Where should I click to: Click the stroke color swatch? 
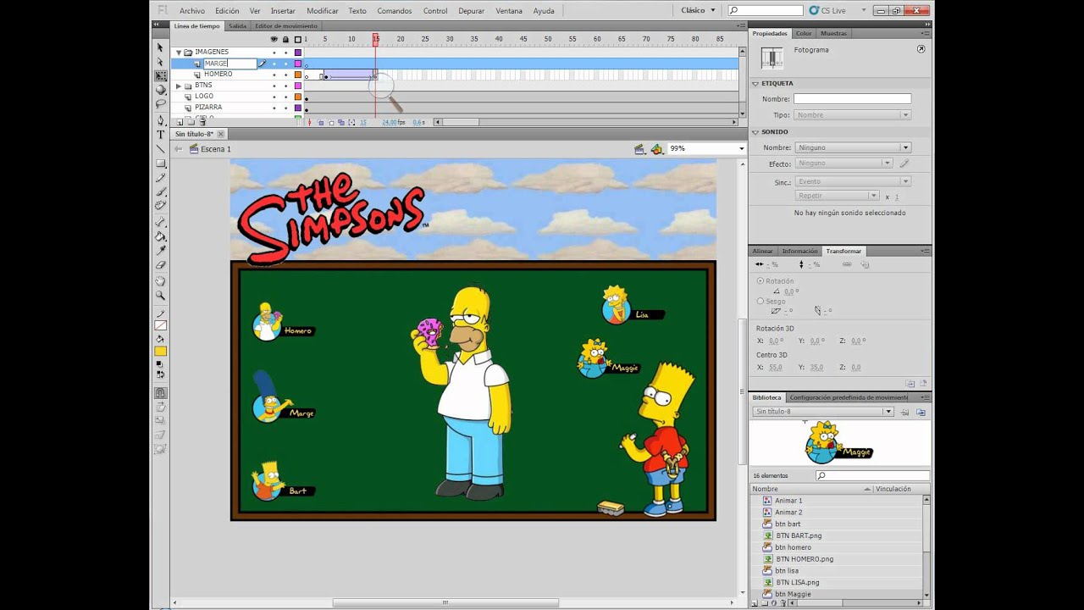click(160, 326)
